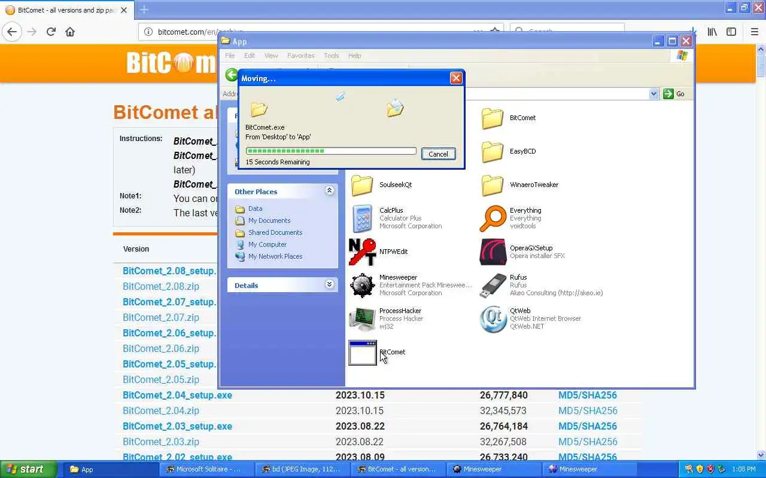Open the Windows Start button
Image resolution: width=766 pixels, height=478 pixels.
(x=28, y=469)
